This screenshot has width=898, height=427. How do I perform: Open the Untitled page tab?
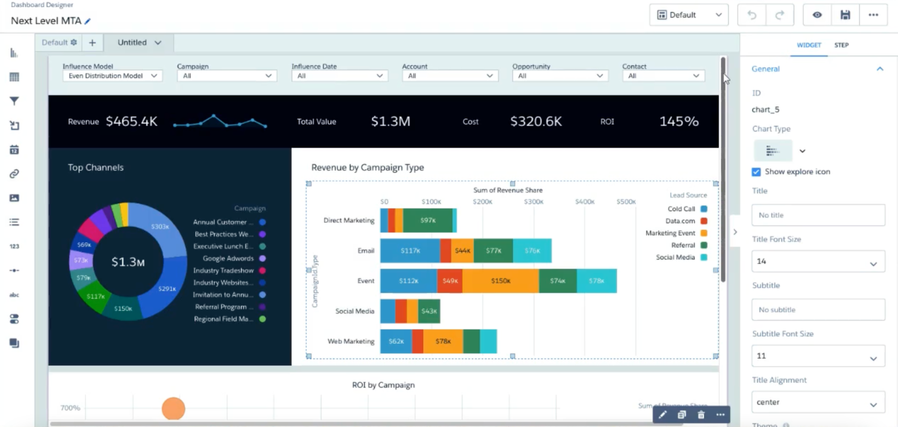138,43
